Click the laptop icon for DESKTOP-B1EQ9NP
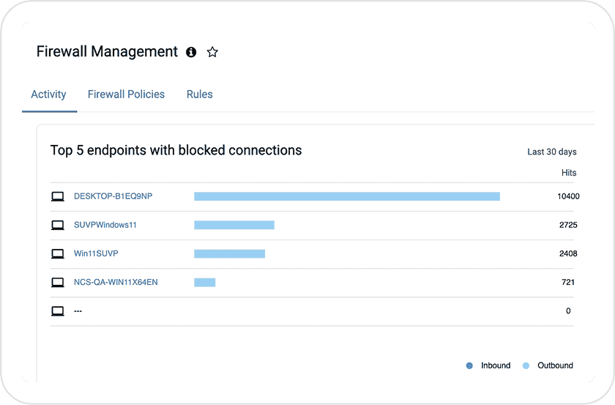 point(58,196)
